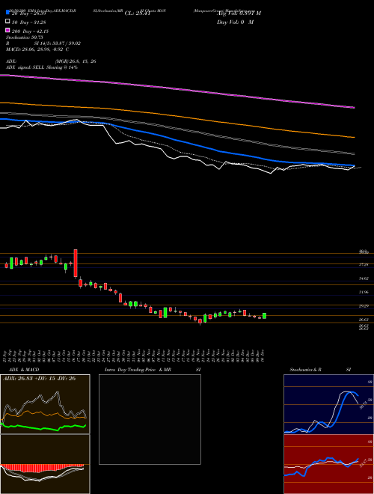Click the tall red candlestick in mid-October
Viewport: 374px width, 494px height.
pos(76,263)
